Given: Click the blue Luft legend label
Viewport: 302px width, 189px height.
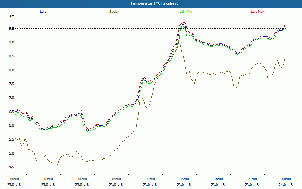Looking at the screenshot, I should coord(43,12).
